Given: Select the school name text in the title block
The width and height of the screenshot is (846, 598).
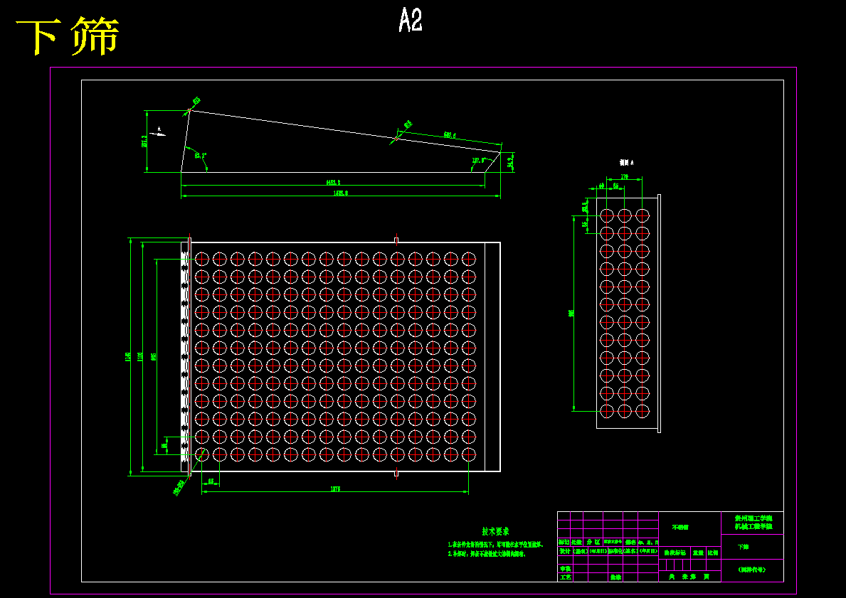Looking at the screenshot, I should (754, 521).
